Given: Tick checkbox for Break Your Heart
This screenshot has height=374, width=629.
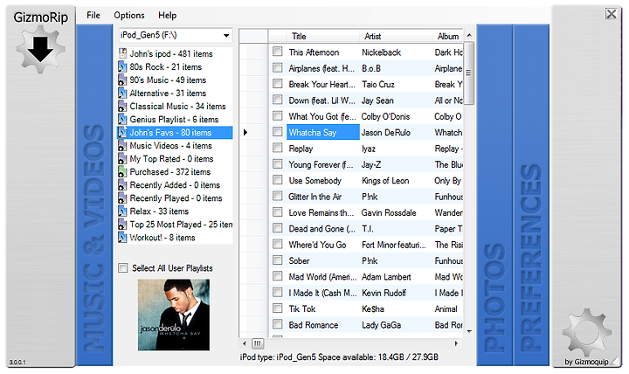Looking at the screenshot, I should tap(277, 84).
